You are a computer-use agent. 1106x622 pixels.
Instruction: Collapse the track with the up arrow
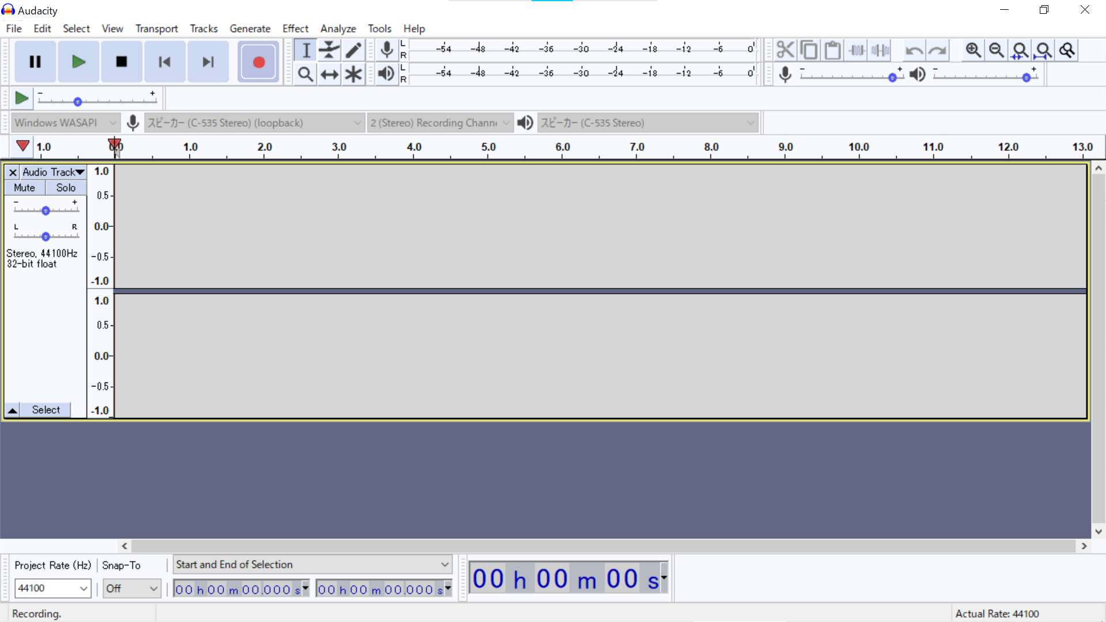(x=12, y=410)
